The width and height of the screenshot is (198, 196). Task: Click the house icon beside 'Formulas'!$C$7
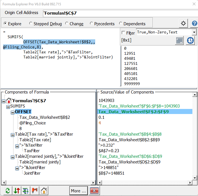click(9, 101)
